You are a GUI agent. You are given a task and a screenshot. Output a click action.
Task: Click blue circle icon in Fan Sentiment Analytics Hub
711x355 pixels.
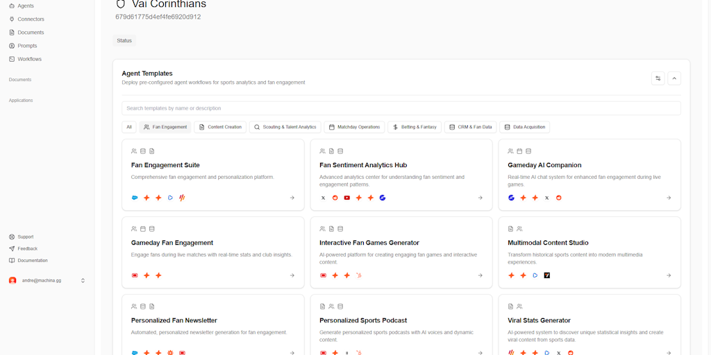[383, 198]
